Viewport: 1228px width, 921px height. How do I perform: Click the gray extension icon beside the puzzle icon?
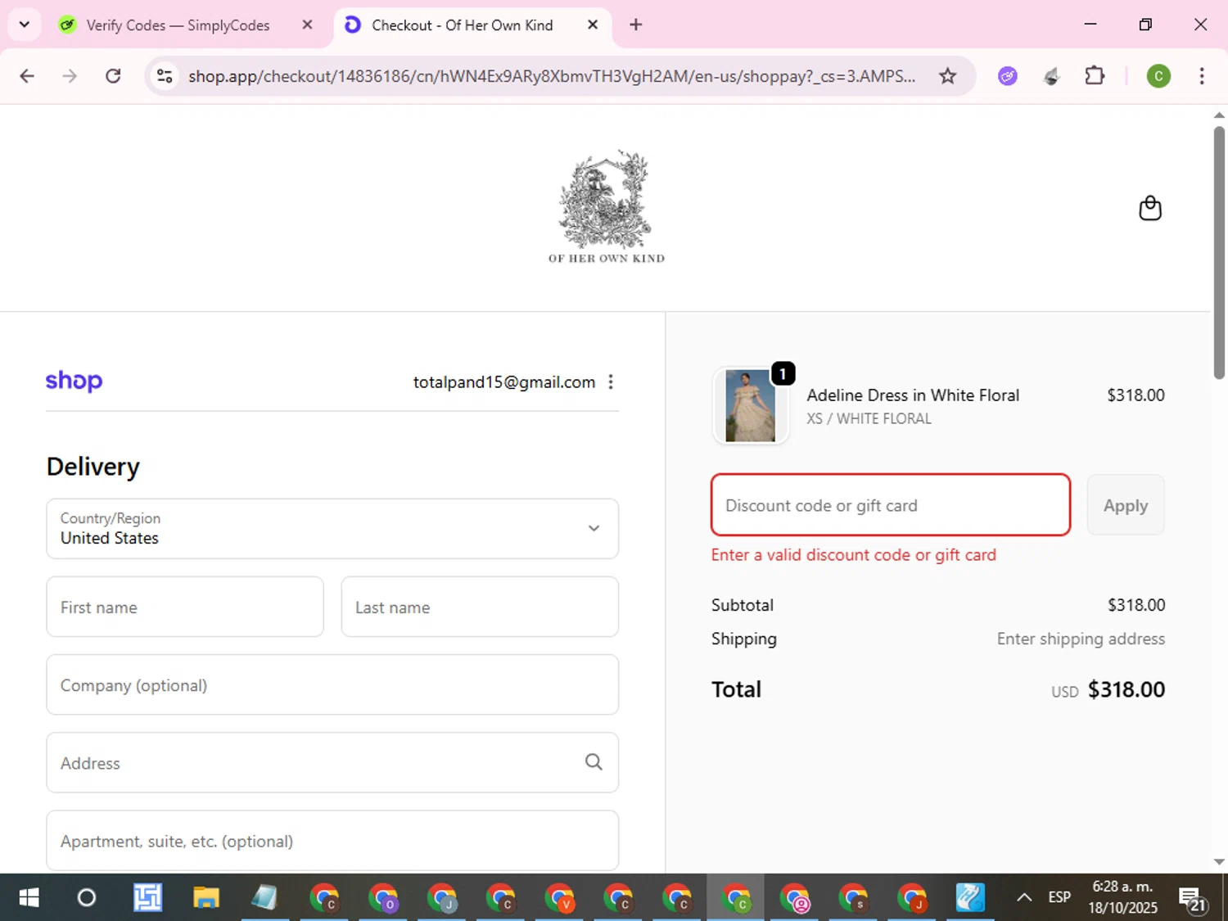[1052, 76]
